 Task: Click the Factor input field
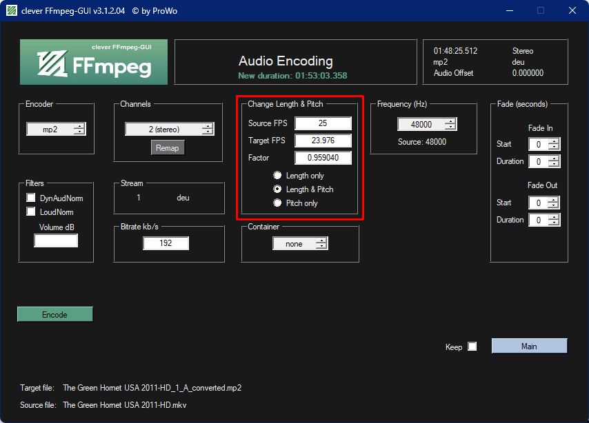tap(323, 158)
